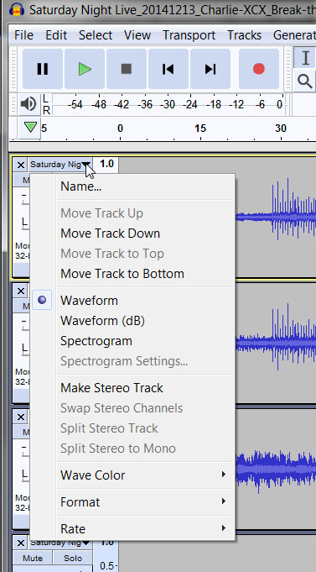Close the first track with its X button
316x572 pixels.
point(21,165)
